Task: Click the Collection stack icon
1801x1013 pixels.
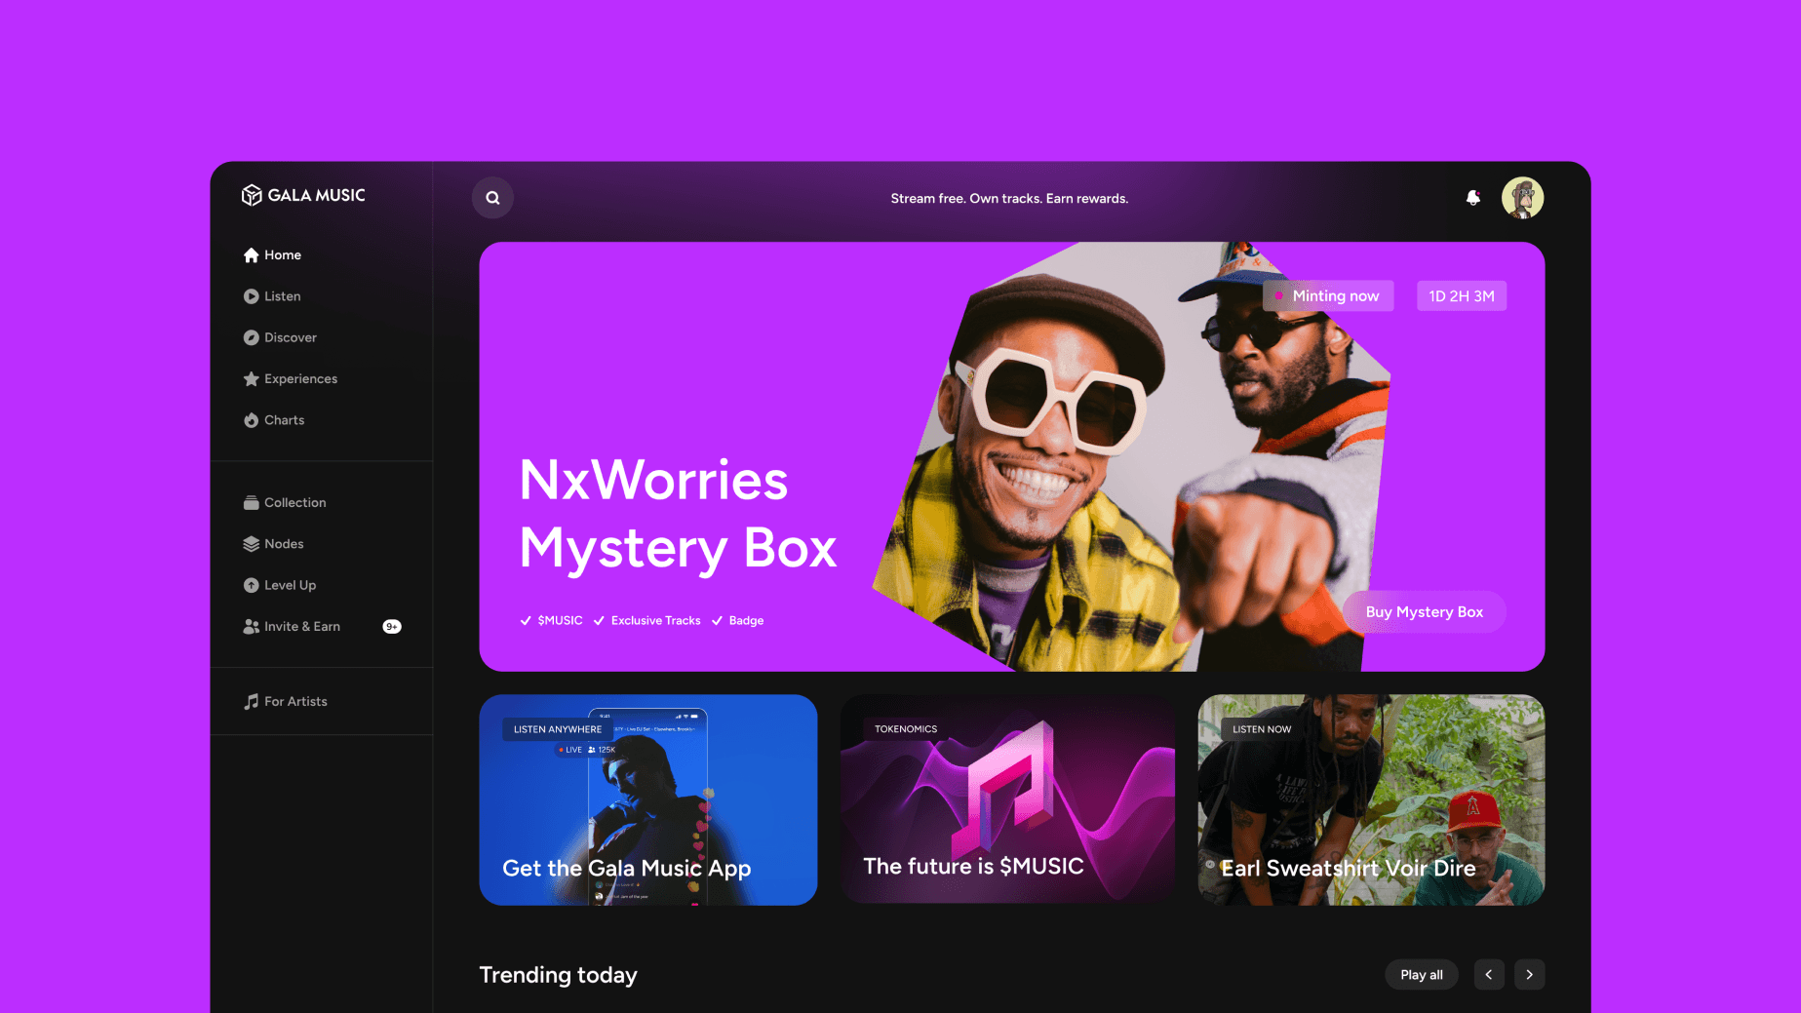Action: [x=252, y=503]
